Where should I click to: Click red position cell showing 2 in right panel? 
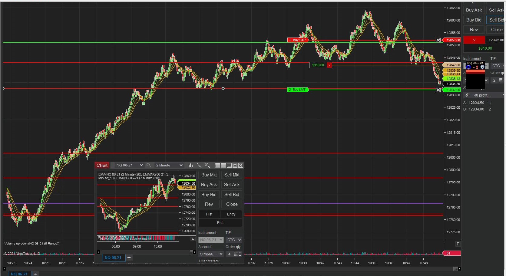(x=474, y=40)
